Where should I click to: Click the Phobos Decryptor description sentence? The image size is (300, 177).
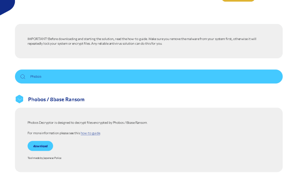pos(87,123)
